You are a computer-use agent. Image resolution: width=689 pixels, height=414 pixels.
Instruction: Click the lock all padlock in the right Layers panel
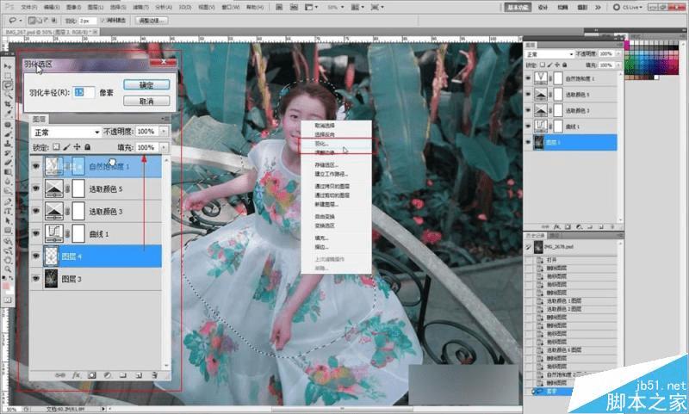tap(565, 65)
